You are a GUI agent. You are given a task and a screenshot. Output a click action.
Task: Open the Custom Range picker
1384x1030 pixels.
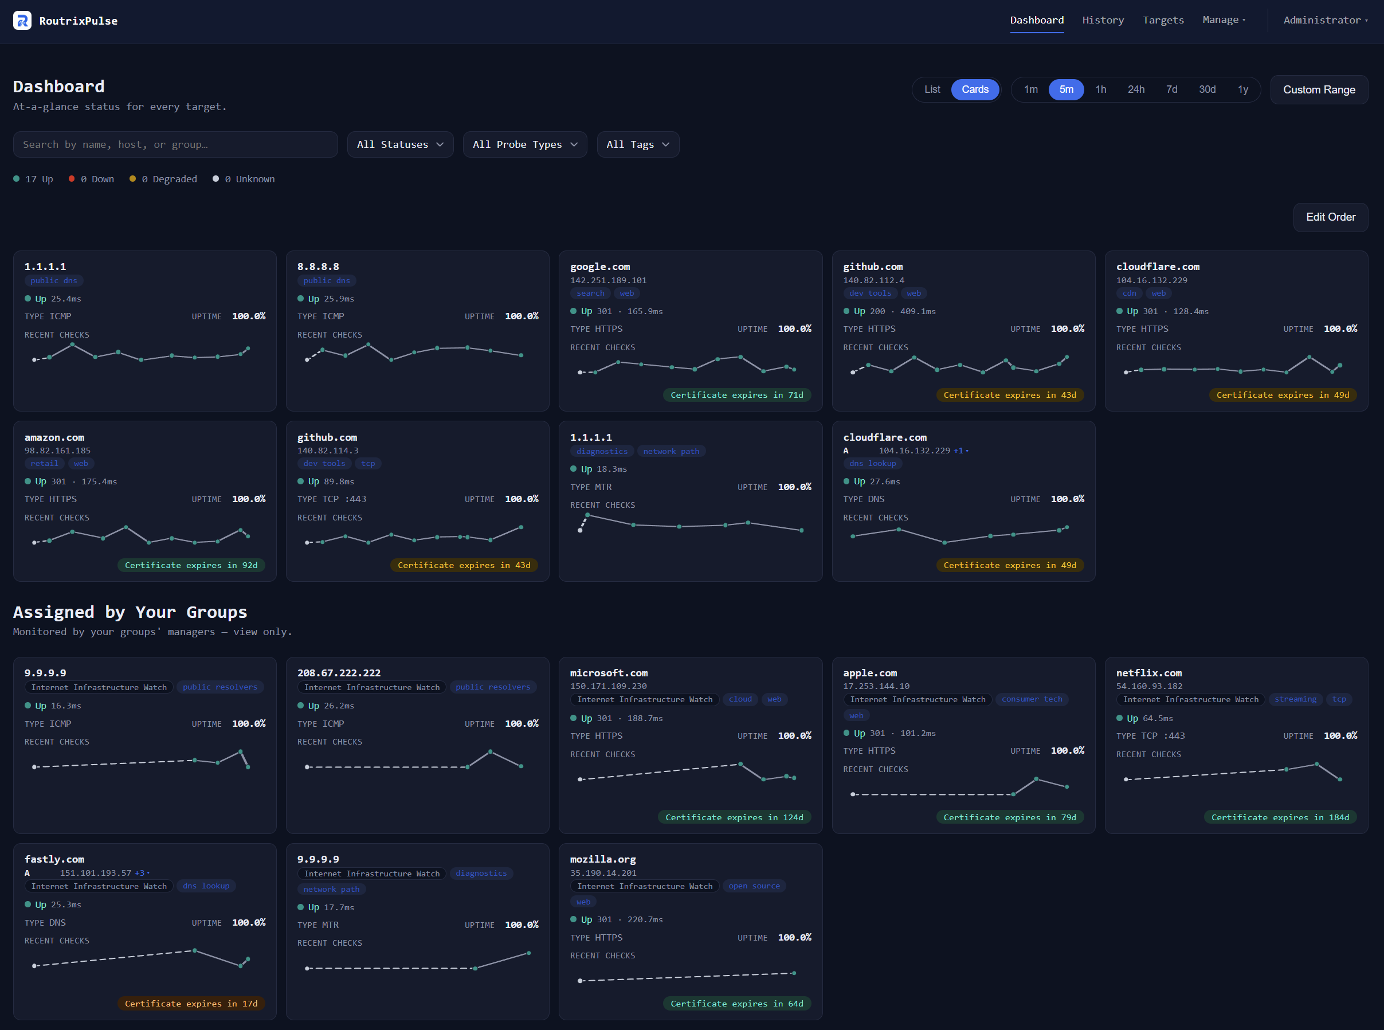[x=1319, y=90]
